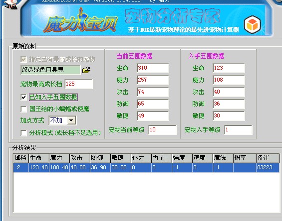The height and width of the screenshot is (221, 282).
Task: Select result cell 30.82
Action: click(121, 168)
